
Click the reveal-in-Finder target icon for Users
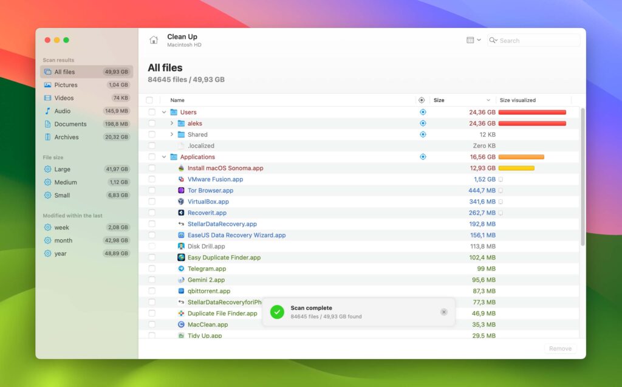pos(423,112)
